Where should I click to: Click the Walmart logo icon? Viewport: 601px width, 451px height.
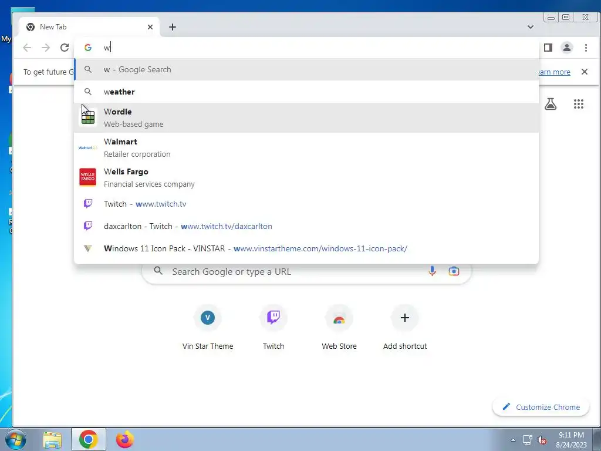88,147
